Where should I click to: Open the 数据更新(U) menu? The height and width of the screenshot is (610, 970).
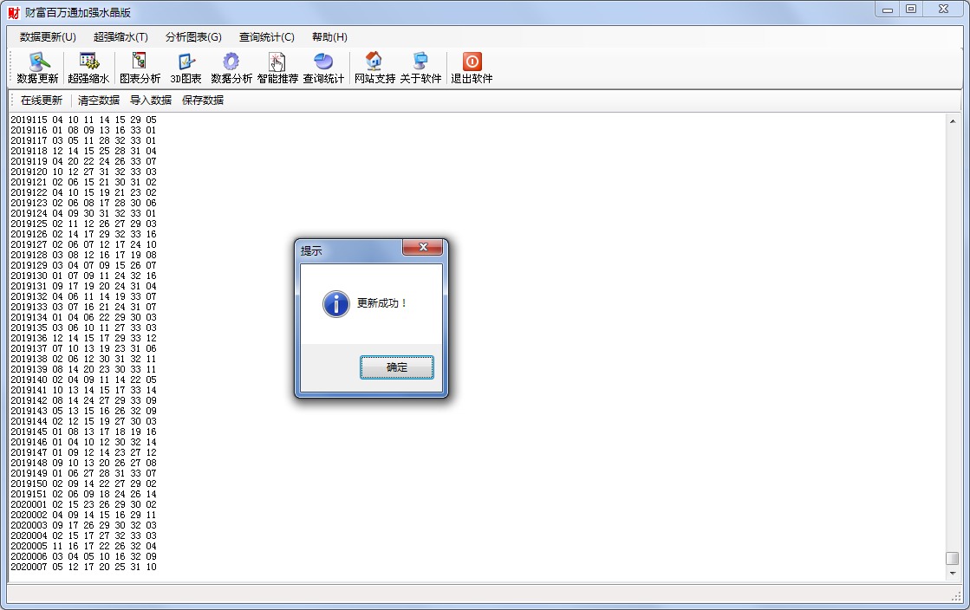[x=48, y=37]
